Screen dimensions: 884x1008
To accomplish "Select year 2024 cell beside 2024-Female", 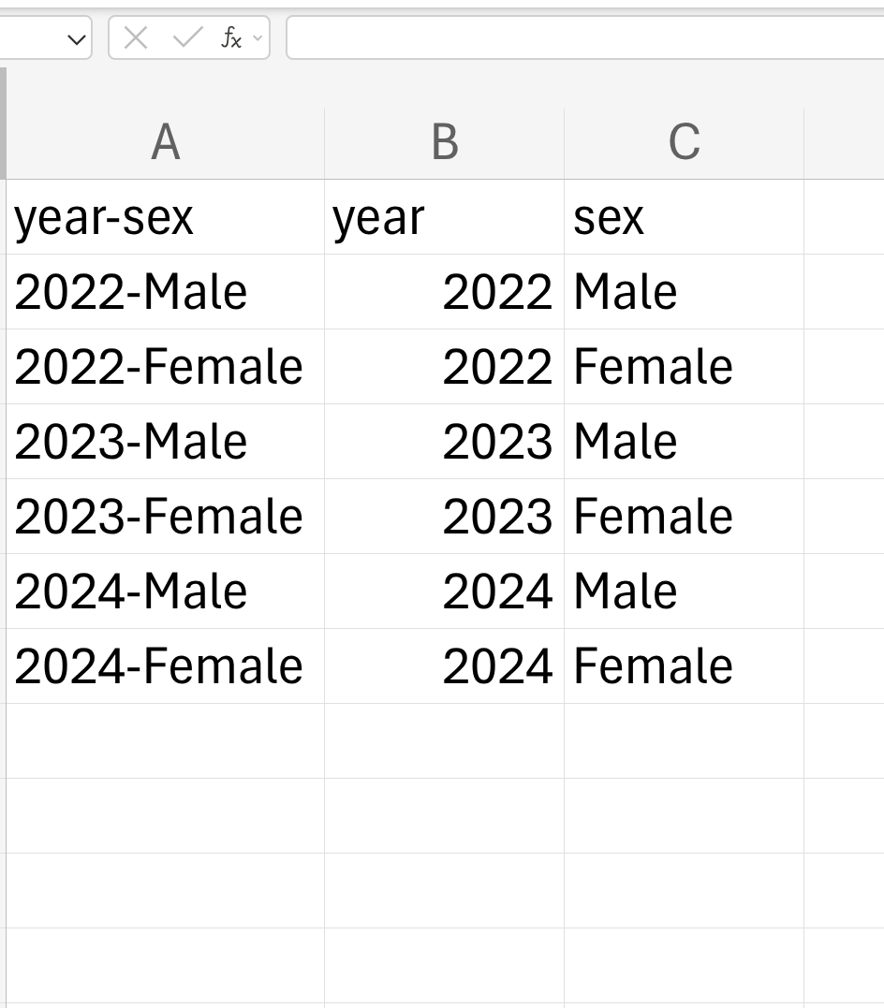I will click(445, 666).
